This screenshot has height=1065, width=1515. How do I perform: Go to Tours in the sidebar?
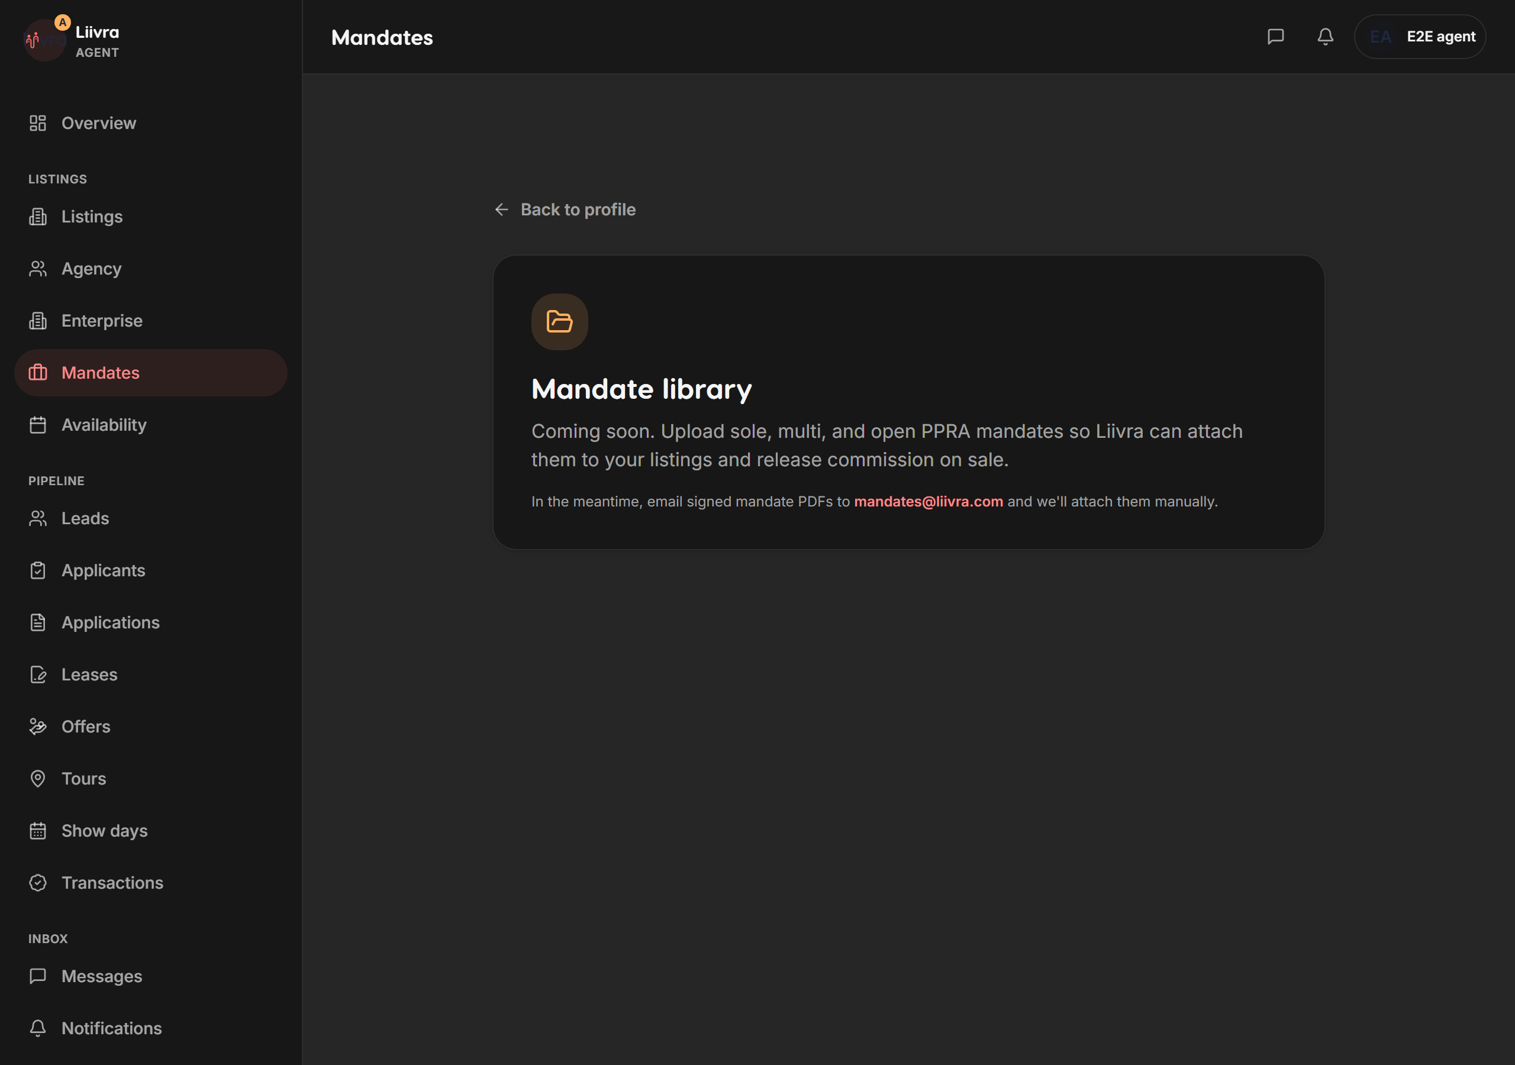pos(151,780)
